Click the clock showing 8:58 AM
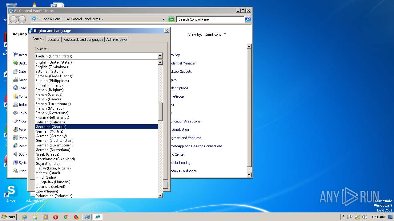 click(x=378, y=217)
